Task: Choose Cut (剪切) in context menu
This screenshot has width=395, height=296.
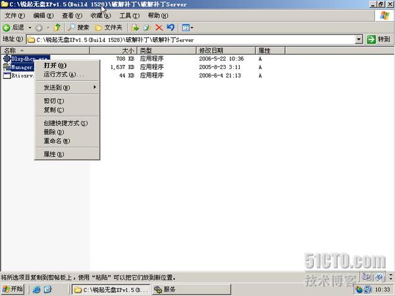Action: click(67, 101)
